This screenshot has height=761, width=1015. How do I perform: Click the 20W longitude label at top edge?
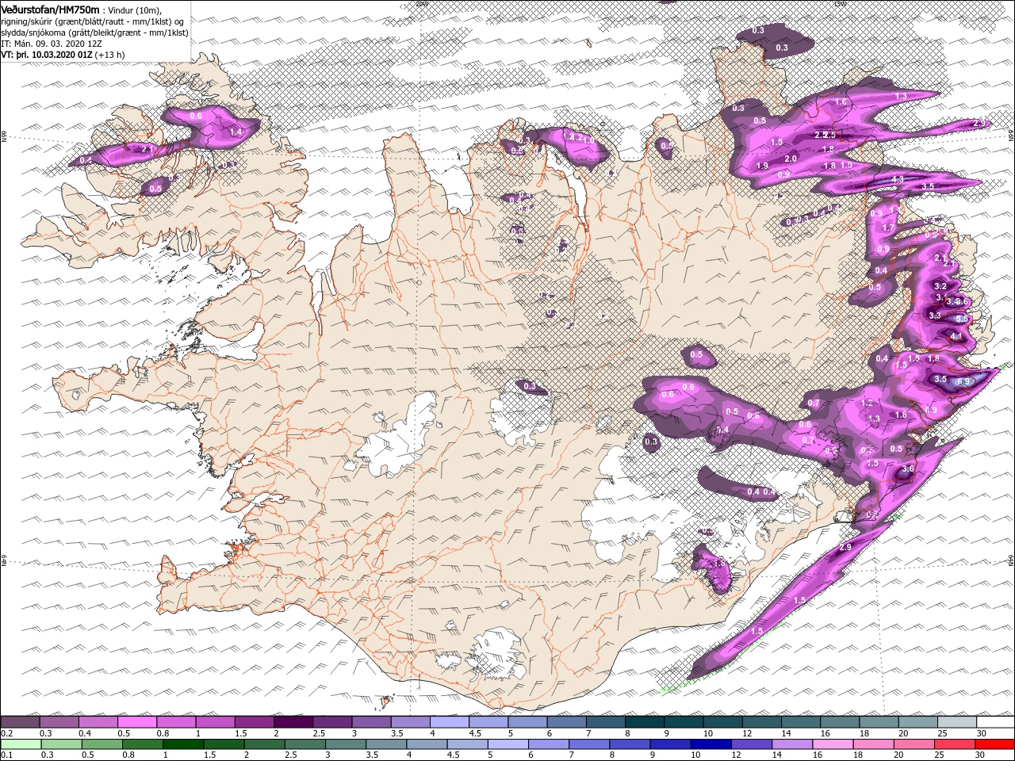[421, 3]
